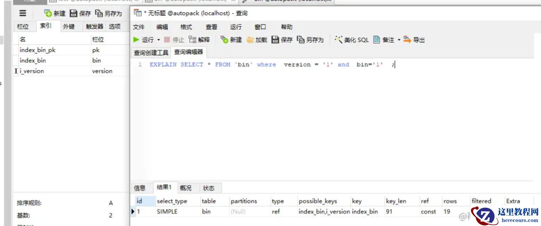Image resolution: width=541 pixels, height=226 pixels.
Task: Click the rows value 19
Action: 447,212
